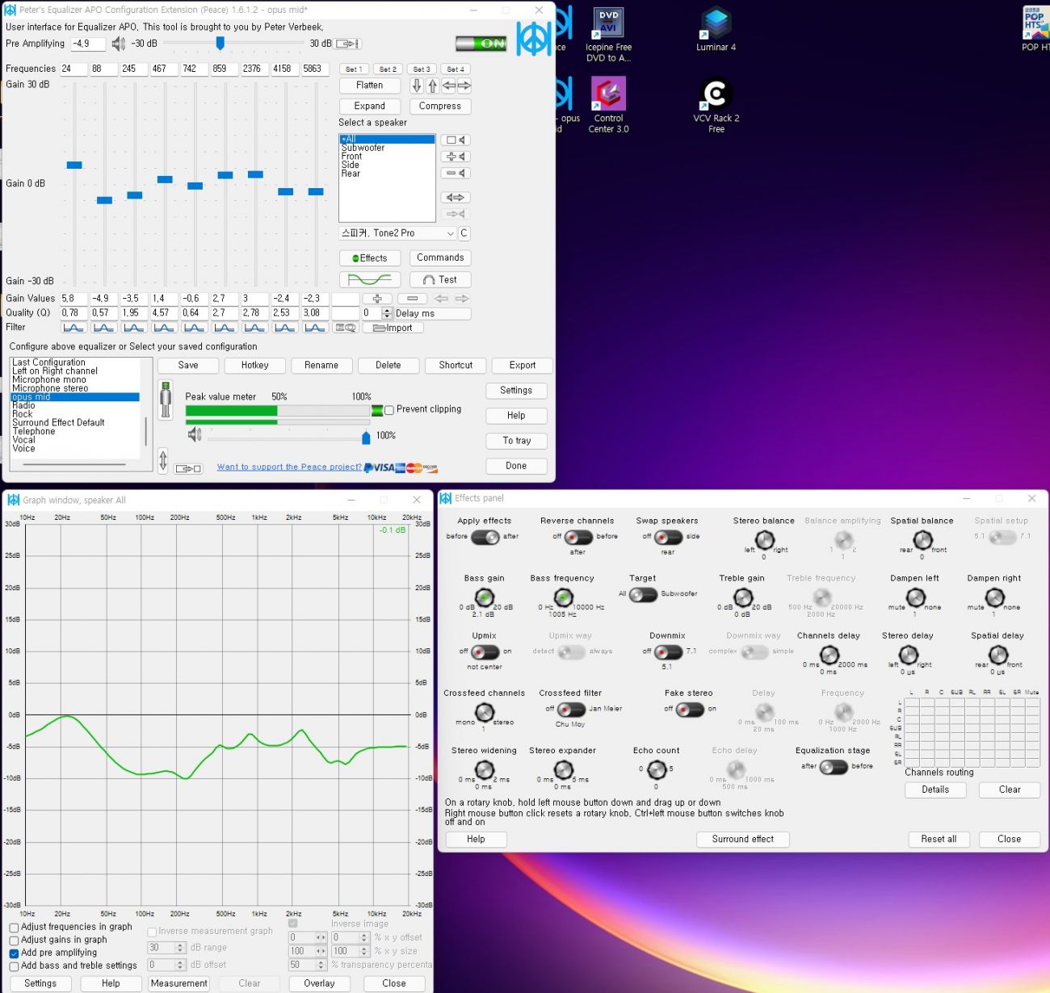Screen dimensions: 1050x993
Task: Click the Compress button
Action: click(x=440, y=107)
